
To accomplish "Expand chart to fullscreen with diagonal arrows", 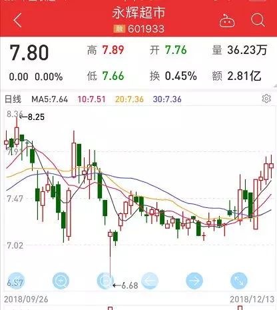I will click(x=239, y=281).
